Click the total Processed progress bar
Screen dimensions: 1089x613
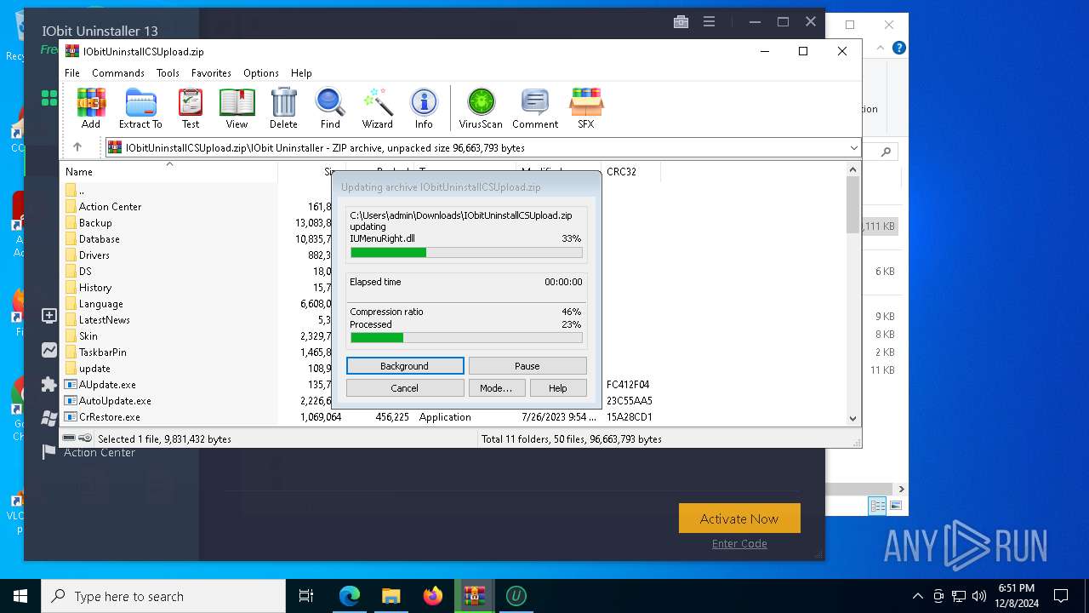pos(466,337)
